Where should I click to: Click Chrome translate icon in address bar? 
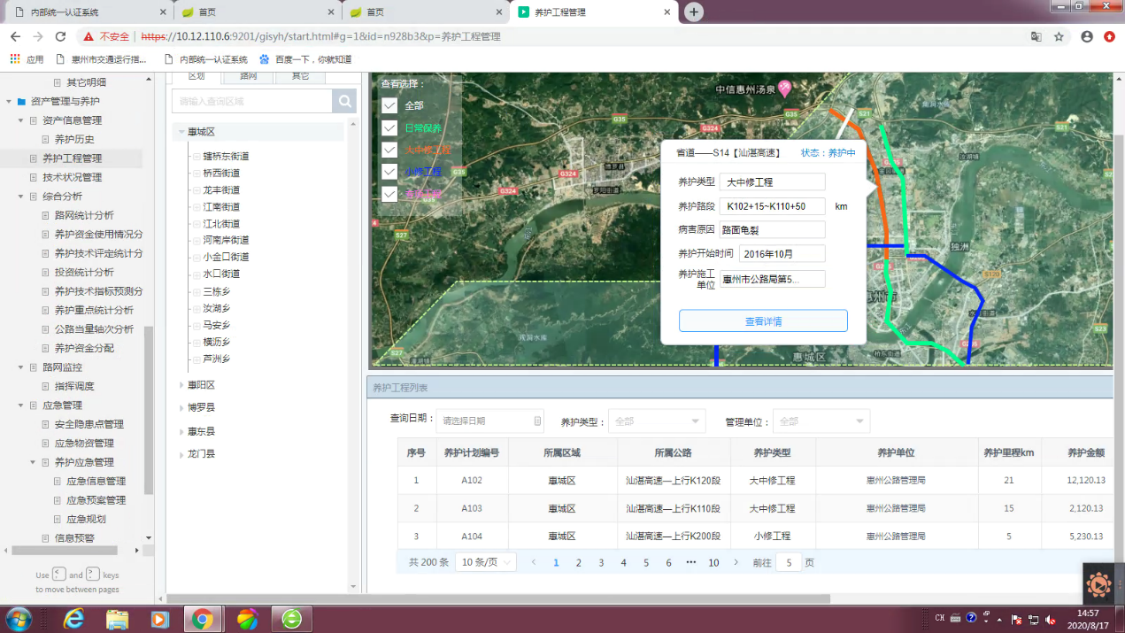coord(1036,37)
